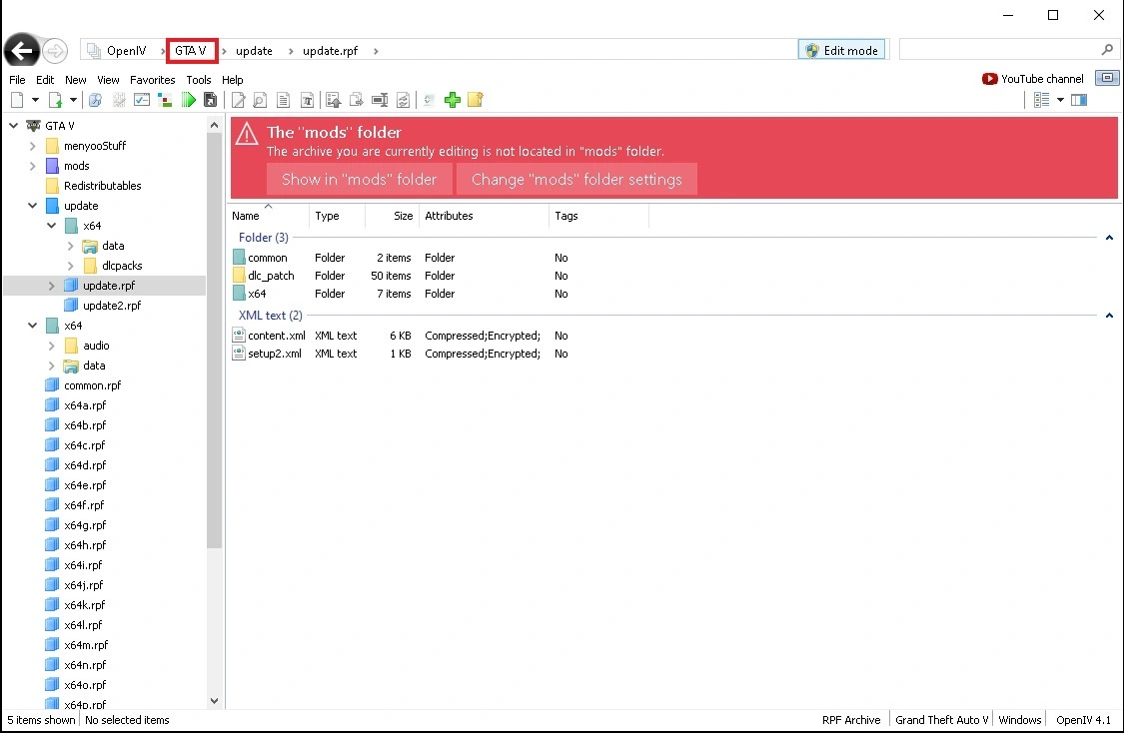Open the import file dropdown arrow

(x=73, y=100)
